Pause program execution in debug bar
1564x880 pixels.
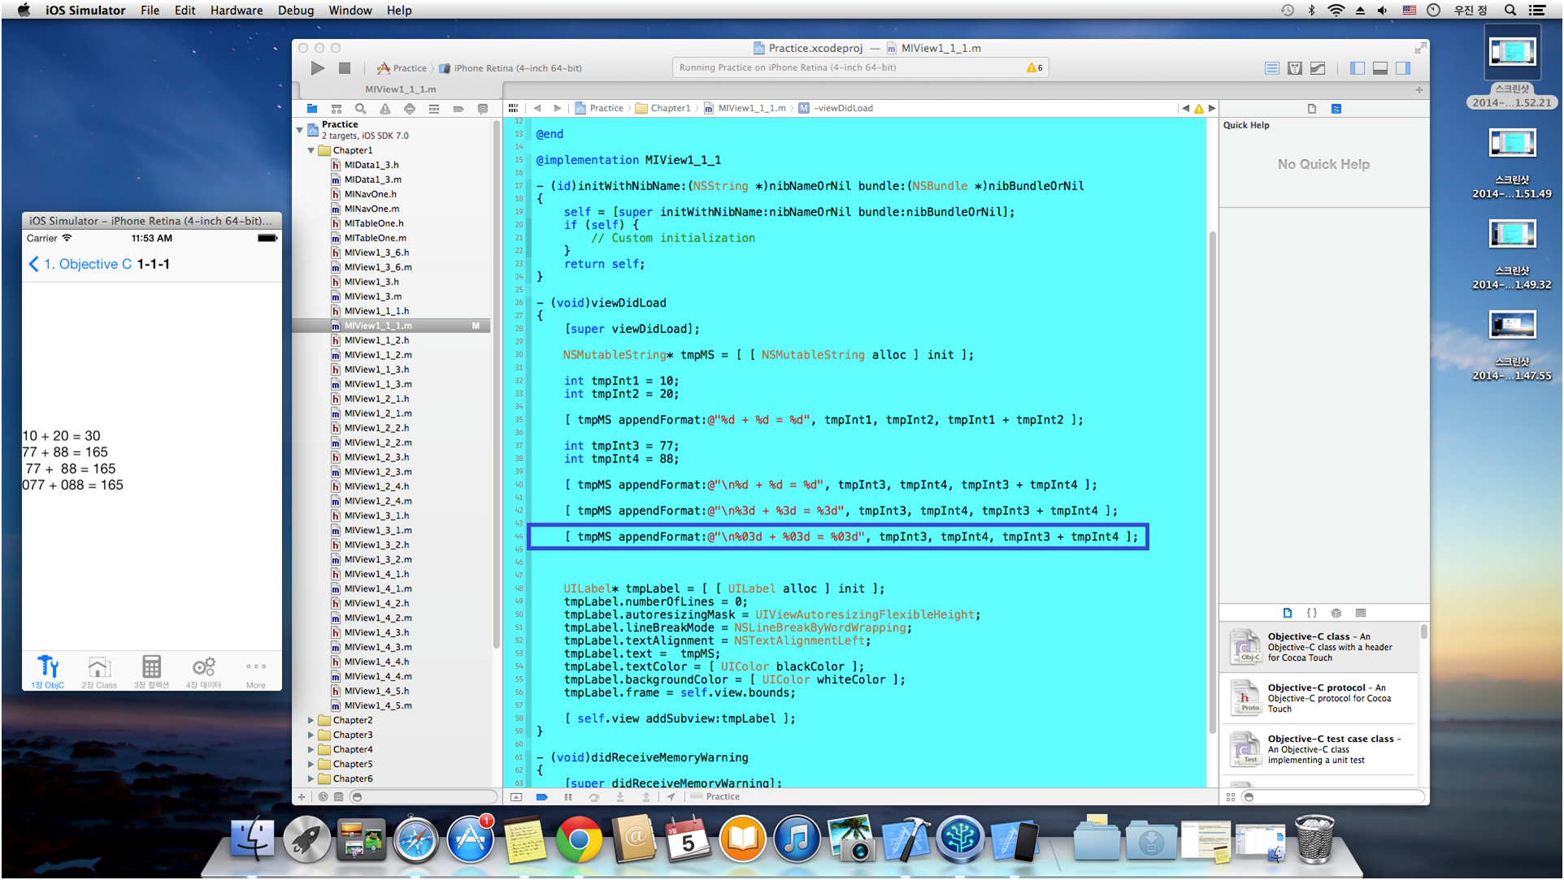[568, 797]
